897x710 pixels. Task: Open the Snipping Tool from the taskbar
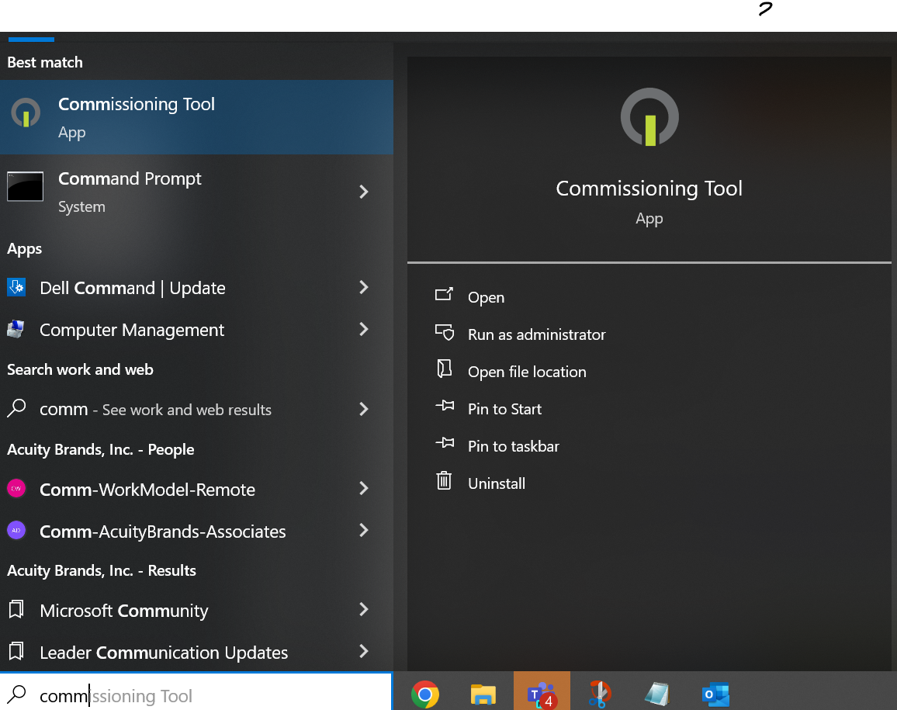pyautogui.click(x=599, y=693)
